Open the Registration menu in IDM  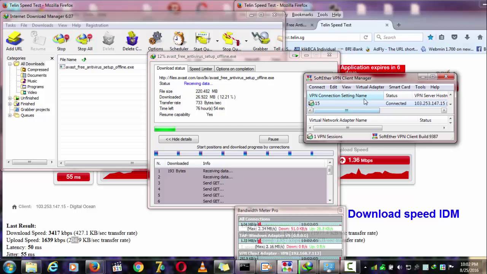(x=97, y=25)
